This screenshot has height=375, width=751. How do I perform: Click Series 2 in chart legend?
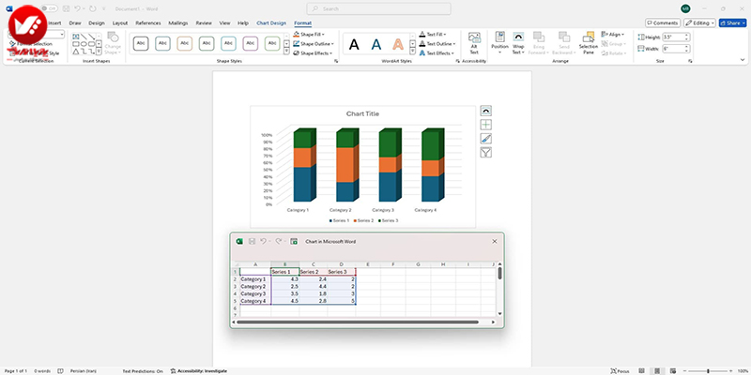(364, 220)
